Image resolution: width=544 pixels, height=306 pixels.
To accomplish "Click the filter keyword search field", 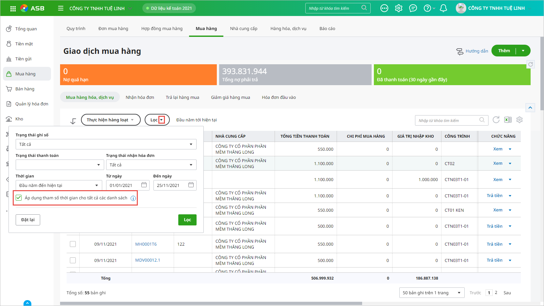I will 447,120.
